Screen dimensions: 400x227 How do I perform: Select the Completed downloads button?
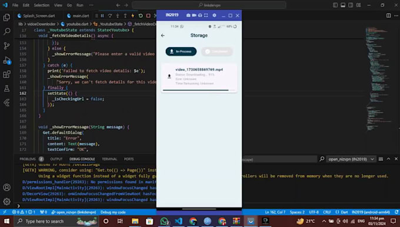[x=217, y=51]
